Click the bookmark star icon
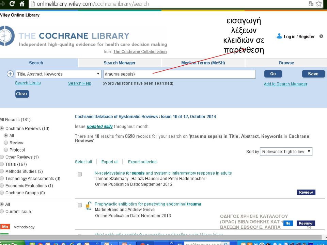This screenshot has width=327, height=245. tap(319, 3)
